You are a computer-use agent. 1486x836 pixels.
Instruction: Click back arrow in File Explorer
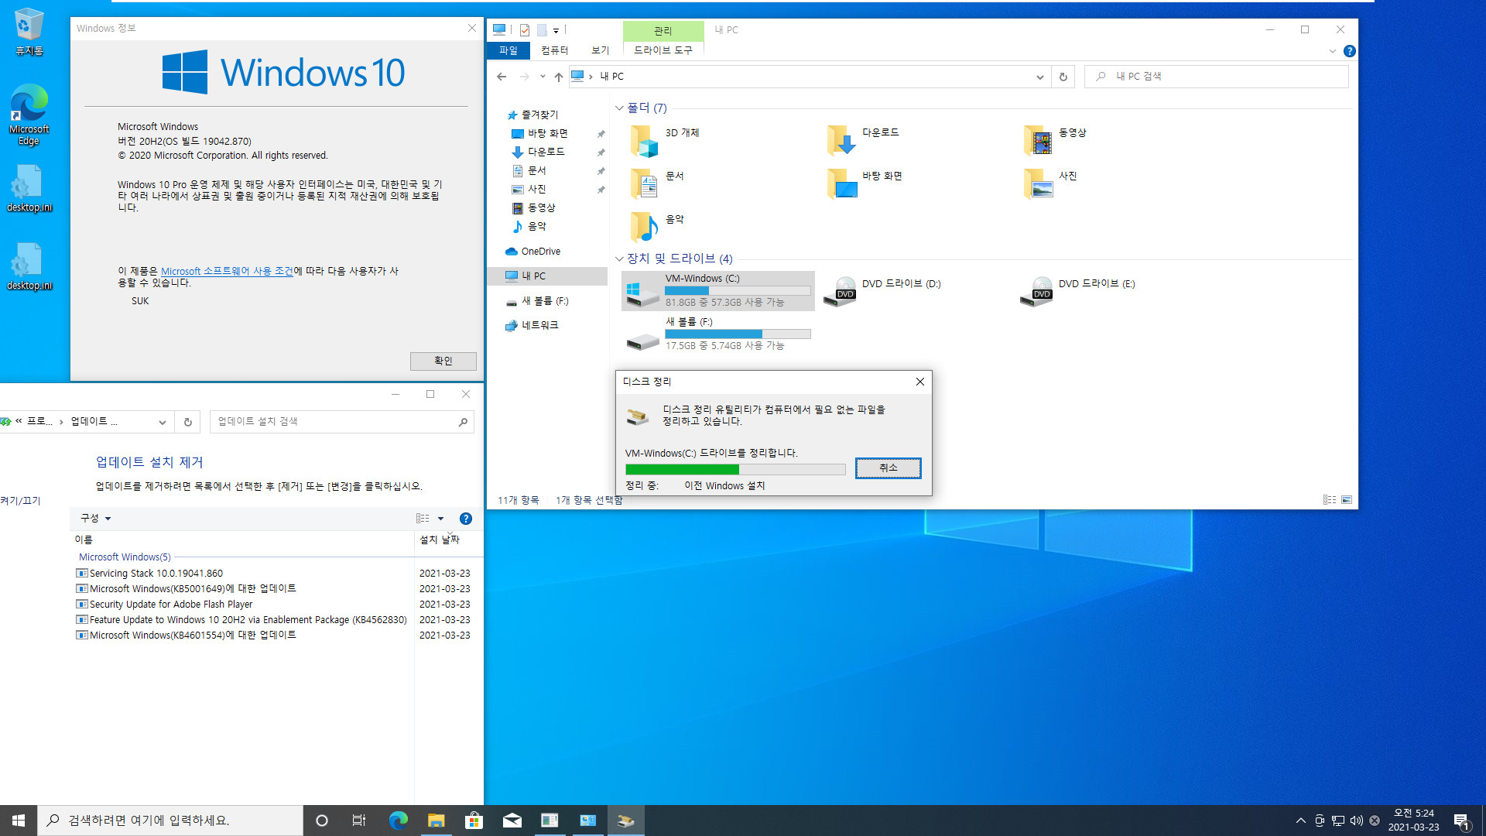pyautogui.click(x=502, y=77)
